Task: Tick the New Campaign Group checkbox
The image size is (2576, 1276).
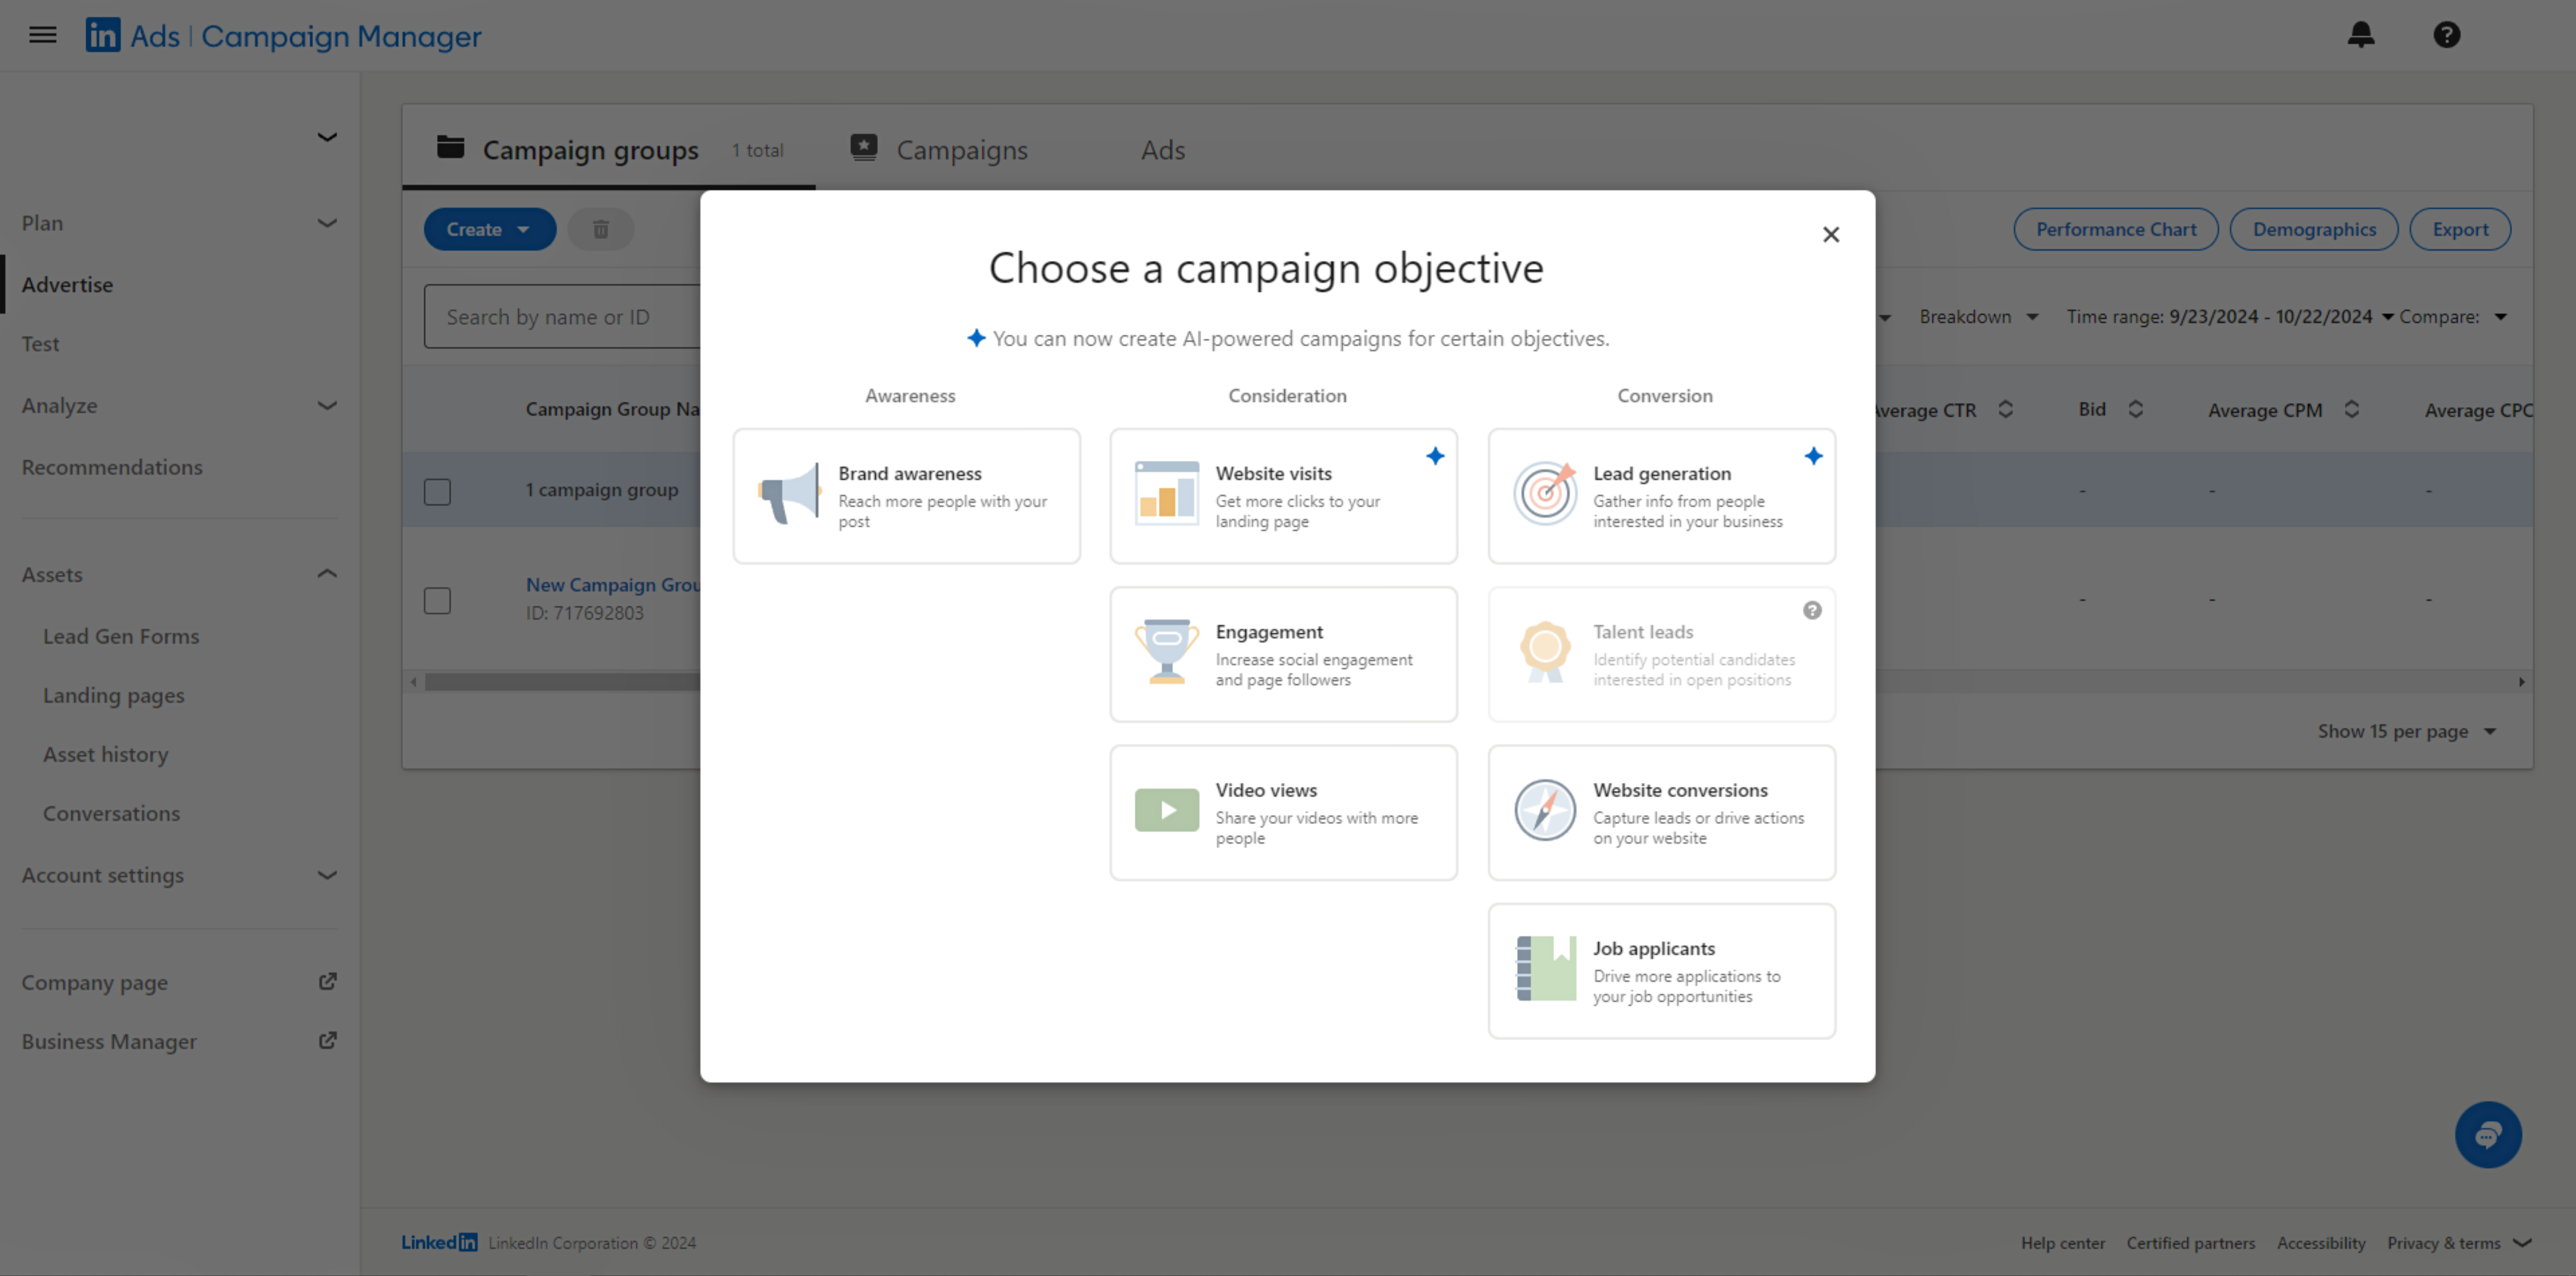Action: [x=437, y=600]
